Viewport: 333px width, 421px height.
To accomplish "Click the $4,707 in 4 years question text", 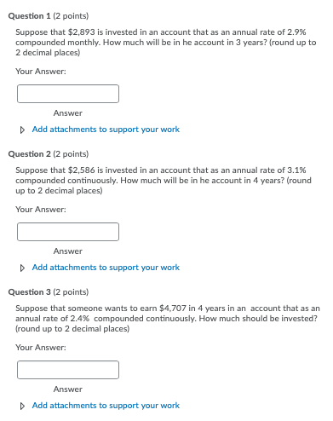I will 168,319.
